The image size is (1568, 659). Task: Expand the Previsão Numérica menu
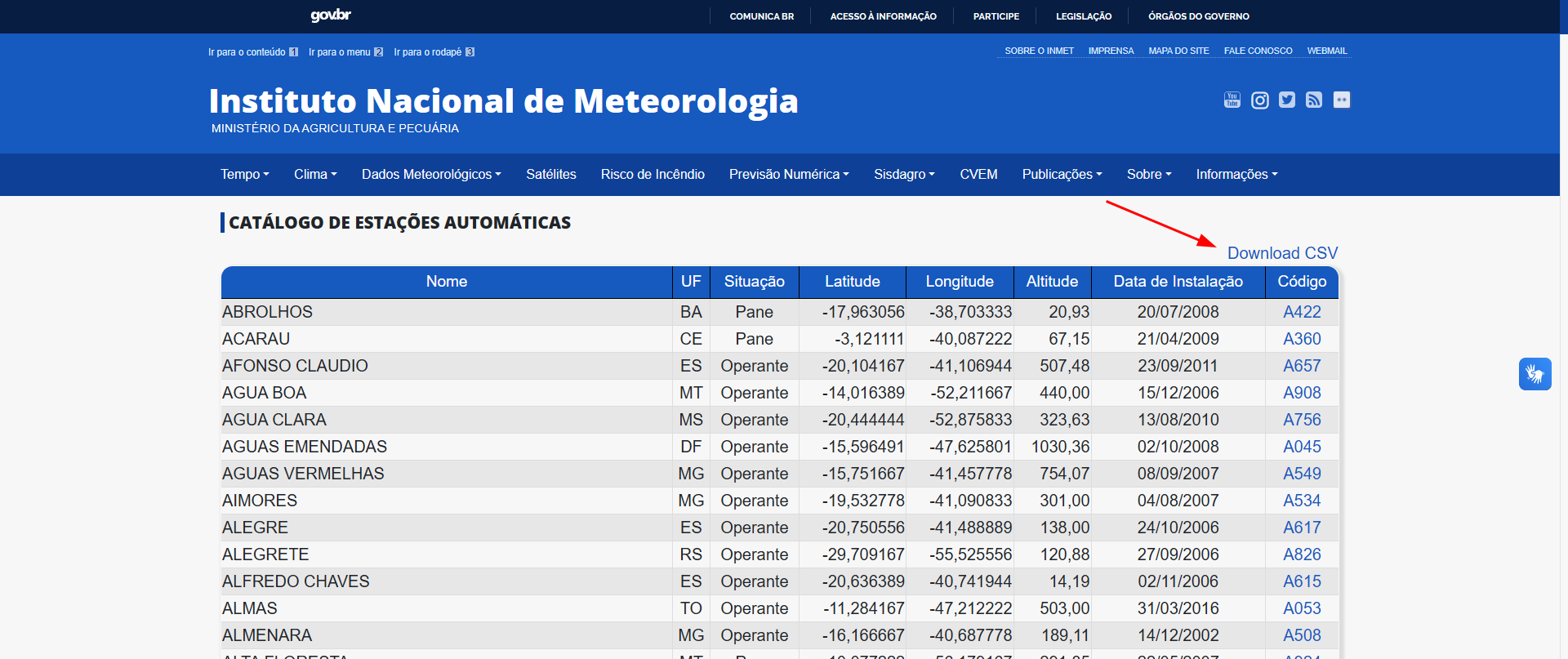789,174
